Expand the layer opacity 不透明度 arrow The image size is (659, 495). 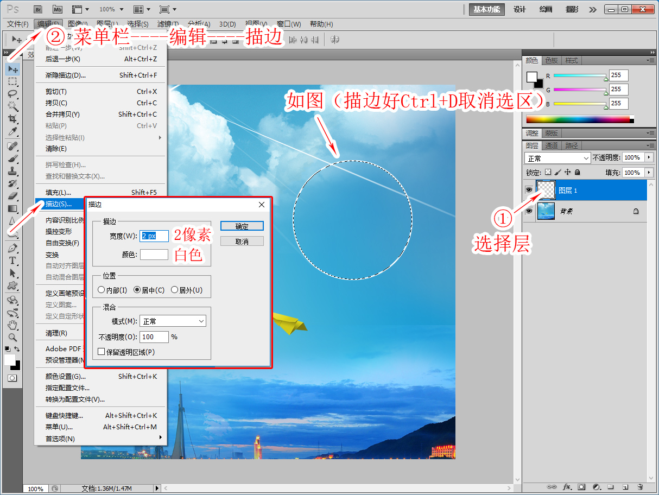(x=649, y=157)
